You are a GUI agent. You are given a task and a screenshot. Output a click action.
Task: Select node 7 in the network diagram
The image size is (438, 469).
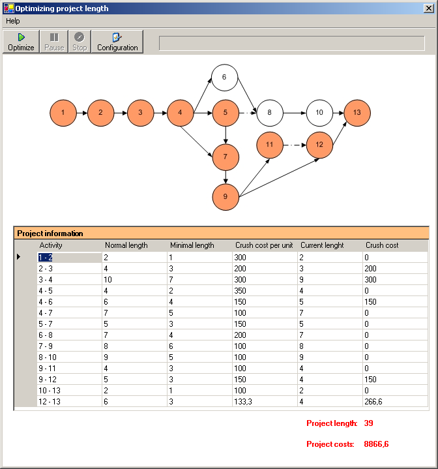[226, 157]
